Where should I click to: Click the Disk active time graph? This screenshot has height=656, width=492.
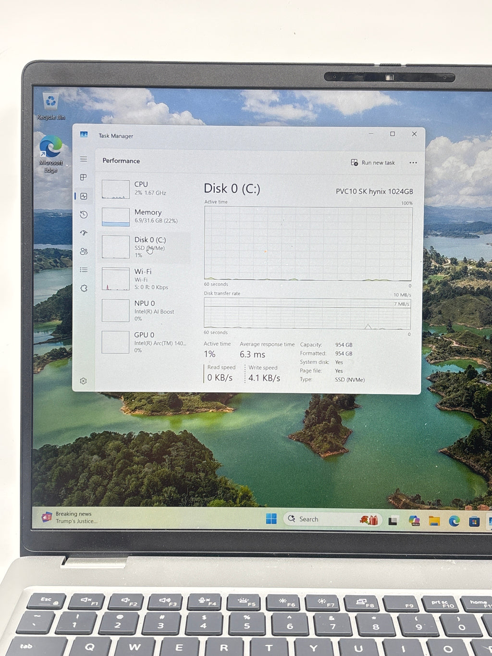point(308,244)
